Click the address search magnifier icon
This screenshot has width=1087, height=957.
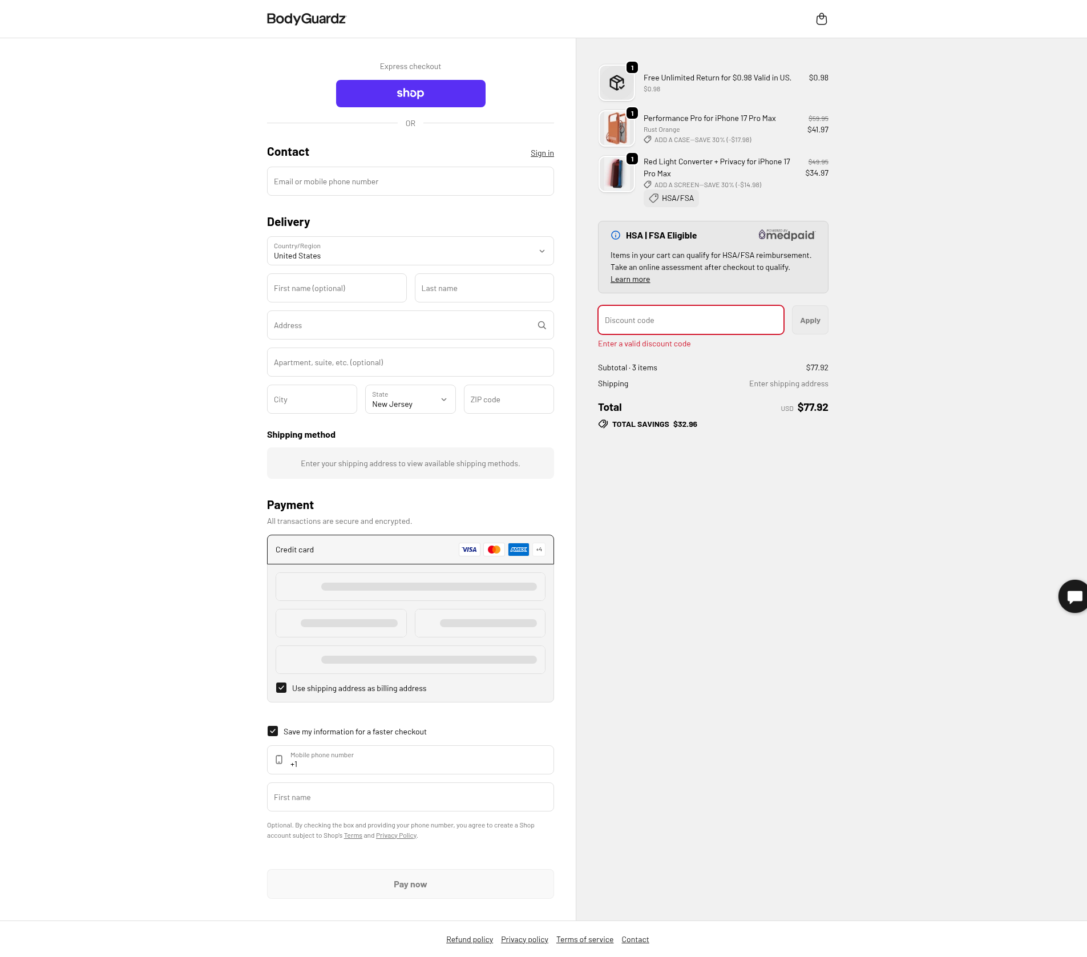click(542, 325)
